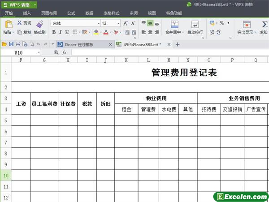This screenshot has height=202, width=269.
Task: Expand the Merge and Center (合并居中) dropdown
Action: tap(183, 32)
